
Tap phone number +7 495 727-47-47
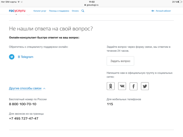point(24,118)
